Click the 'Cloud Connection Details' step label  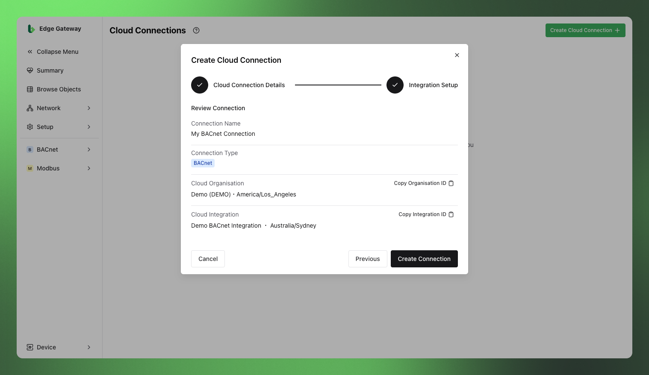(249, 85)
